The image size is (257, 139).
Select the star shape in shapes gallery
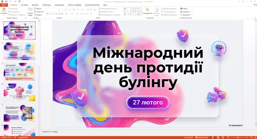coord(138,14)
